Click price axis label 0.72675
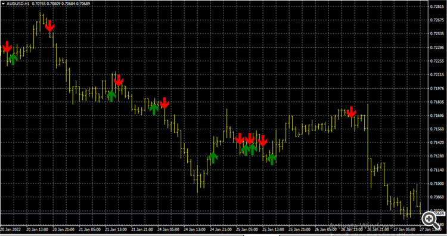The width and height of the screenshot is (447, 236). [x=437, y=20]
